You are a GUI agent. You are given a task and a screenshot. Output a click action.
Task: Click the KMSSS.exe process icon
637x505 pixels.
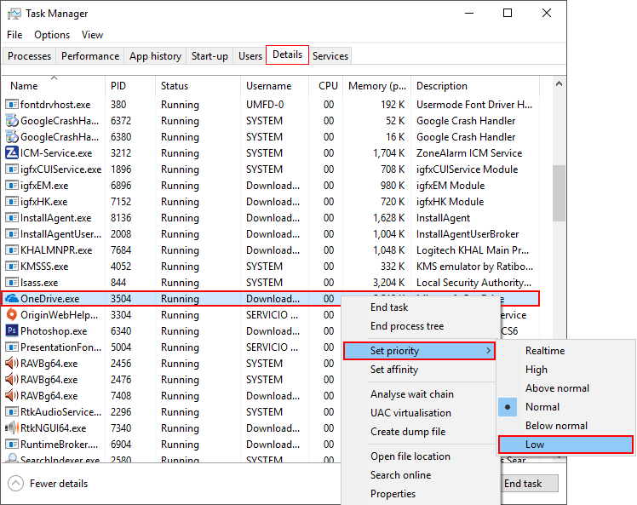(12, 266)
